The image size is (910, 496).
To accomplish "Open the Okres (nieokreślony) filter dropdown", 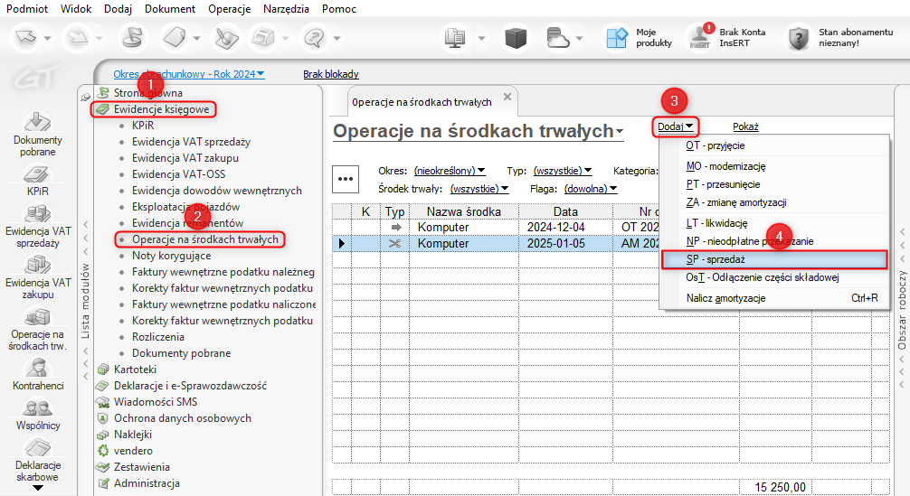I will click(x=450, y=171).
